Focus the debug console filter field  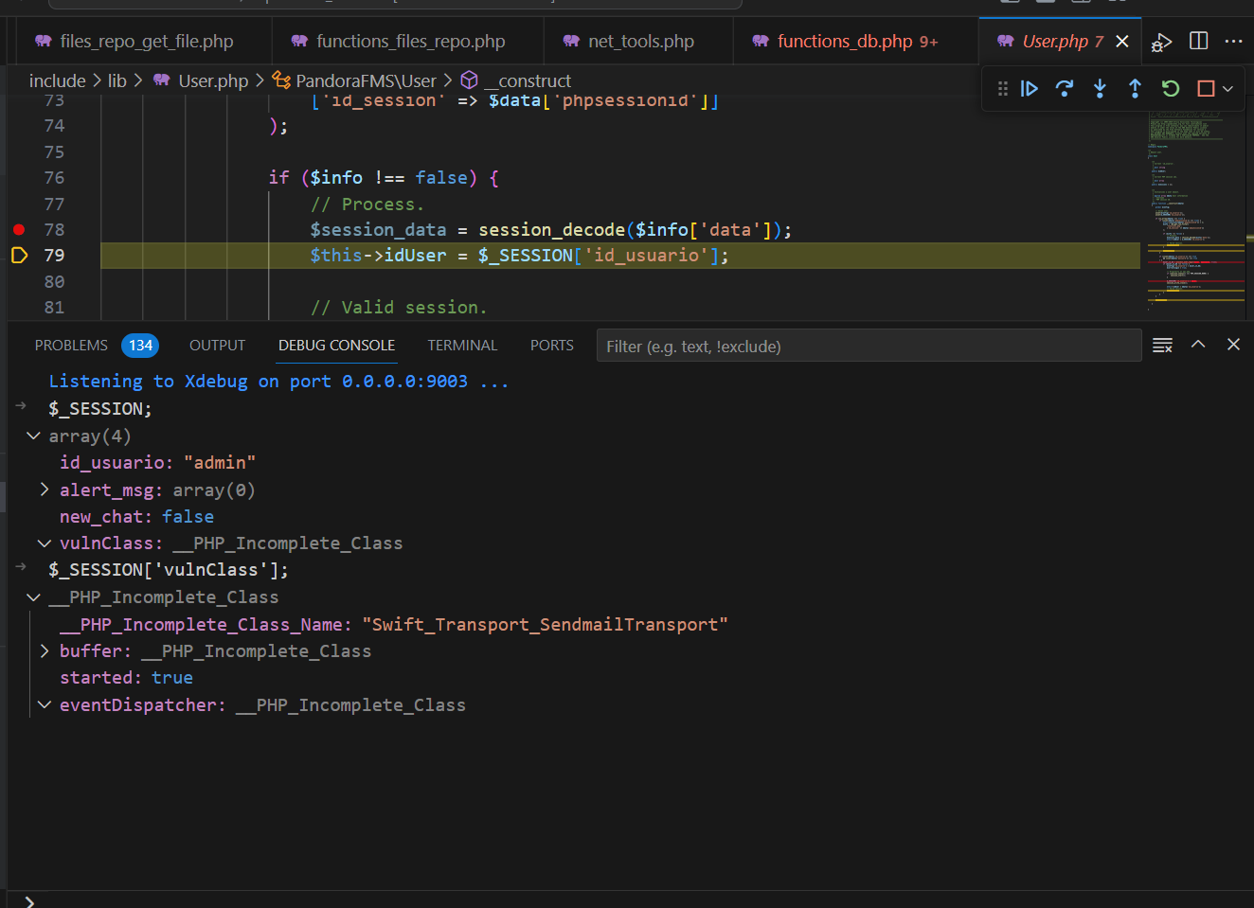[x=869, y=347]
